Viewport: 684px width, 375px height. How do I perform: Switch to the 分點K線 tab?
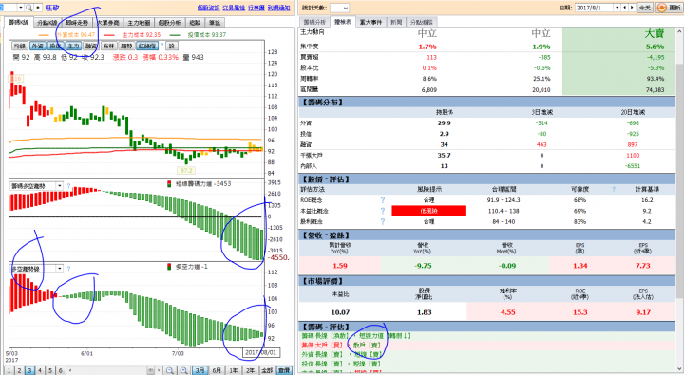pos(47,23)
